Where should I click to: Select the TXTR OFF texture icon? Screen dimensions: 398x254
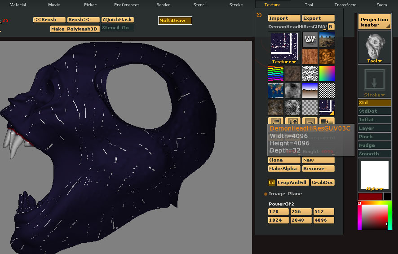click(x=310, y=39)
